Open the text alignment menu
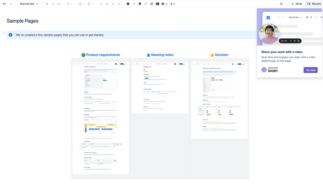Screen dimensions: 323x184 tap(69, 3)
